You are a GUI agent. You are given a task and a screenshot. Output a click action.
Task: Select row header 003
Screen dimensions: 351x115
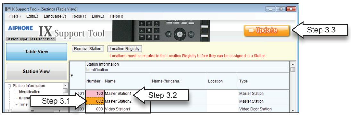pyautogui.click(x=77, y=109)
